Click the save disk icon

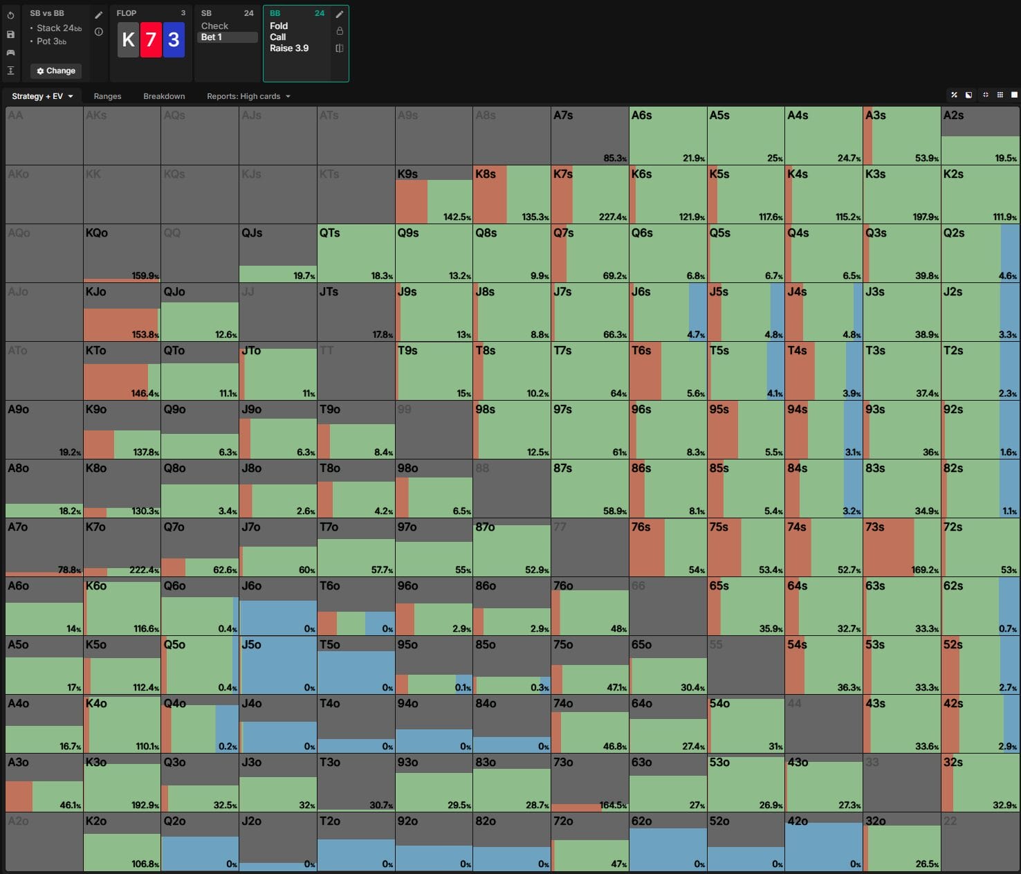click(x=10, y=34)
